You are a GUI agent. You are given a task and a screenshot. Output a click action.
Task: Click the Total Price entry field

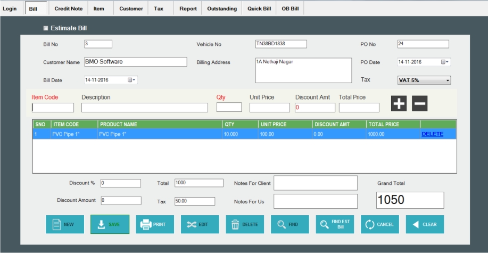point(359,108)
